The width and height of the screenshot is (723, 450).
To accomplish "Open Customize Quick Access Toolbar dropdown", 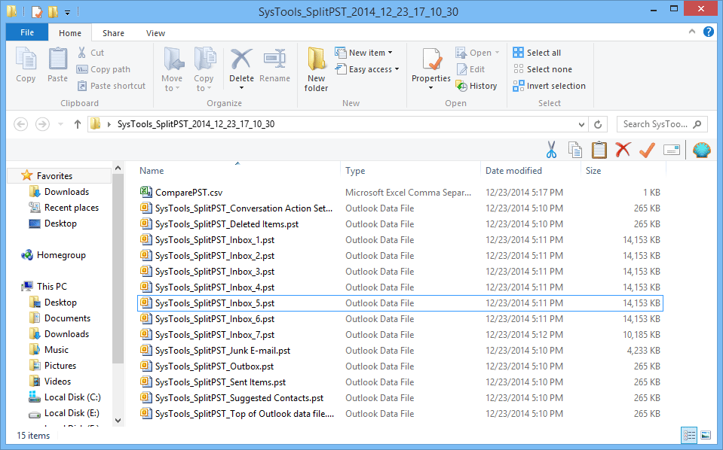I will point(67,13).
